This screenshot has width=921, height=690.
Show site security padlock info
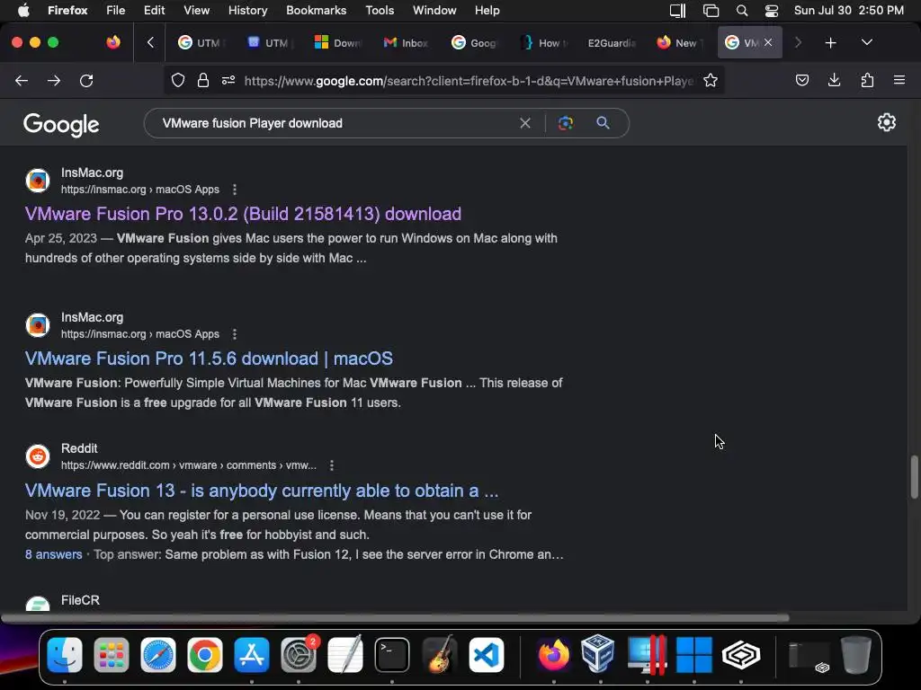(203, 80)
